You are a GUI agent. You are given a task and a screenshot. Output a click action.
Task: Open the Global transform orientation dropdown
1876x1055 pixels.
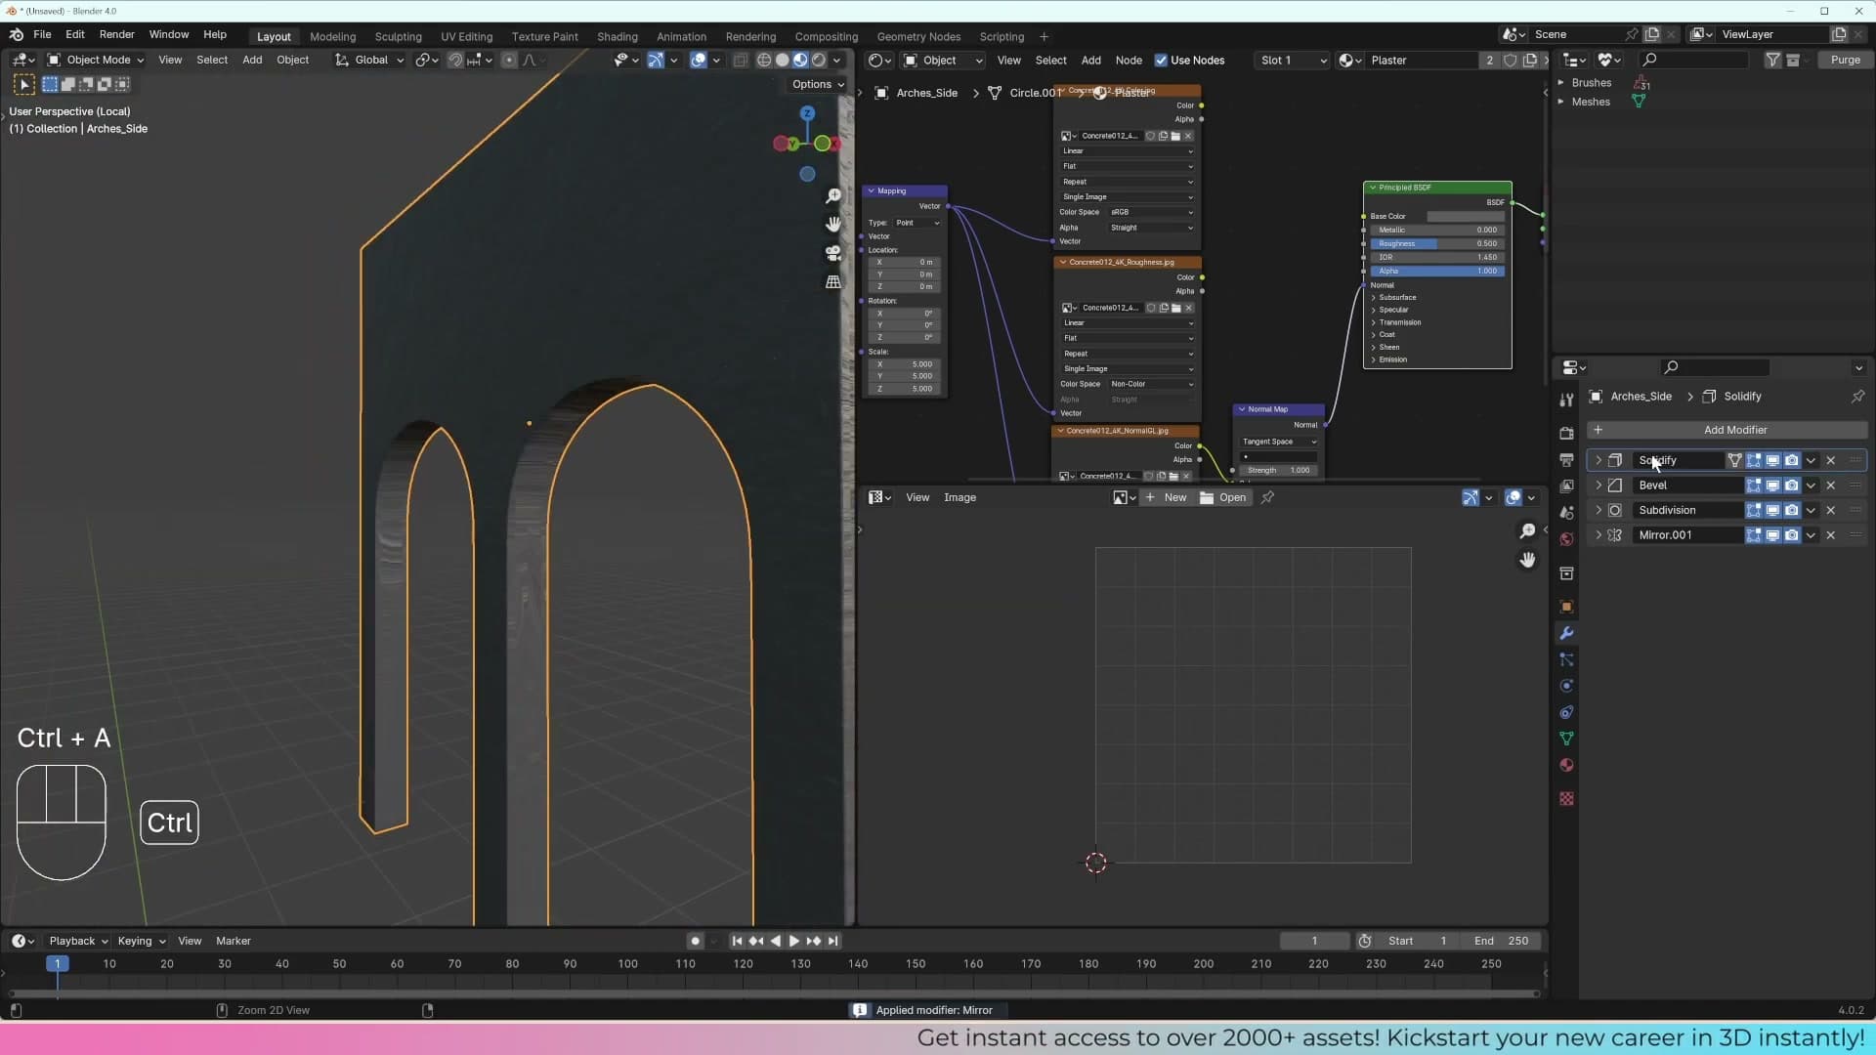(x=369, y=60)
